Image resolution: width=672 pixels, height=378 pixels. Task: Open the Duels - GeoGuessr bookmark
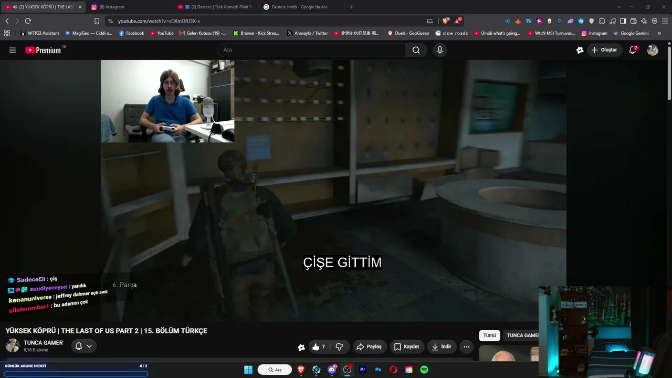click(408, 33)
